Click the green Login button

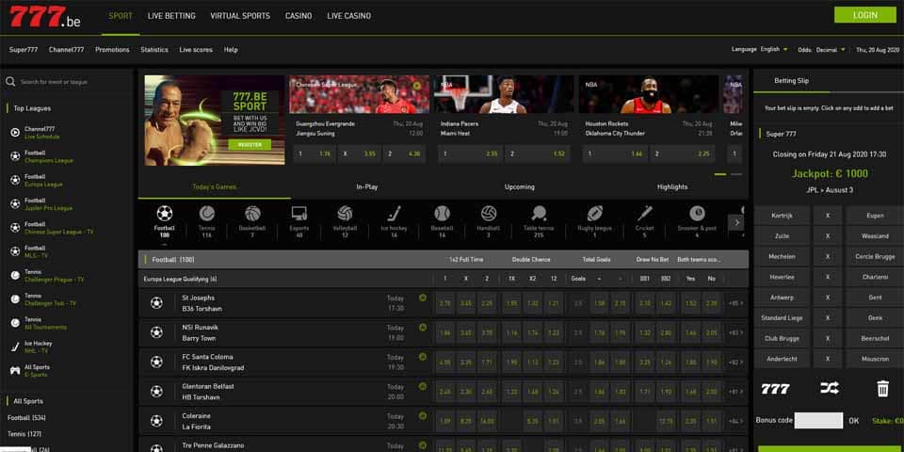pyautogui.click(x=864, y=15)
